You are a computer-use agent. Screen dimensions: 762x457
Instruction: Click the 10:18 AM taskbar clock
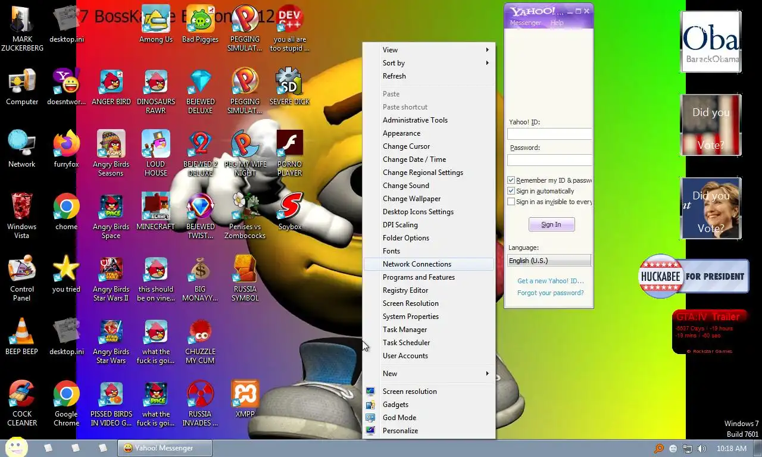(x=731, y=449)
